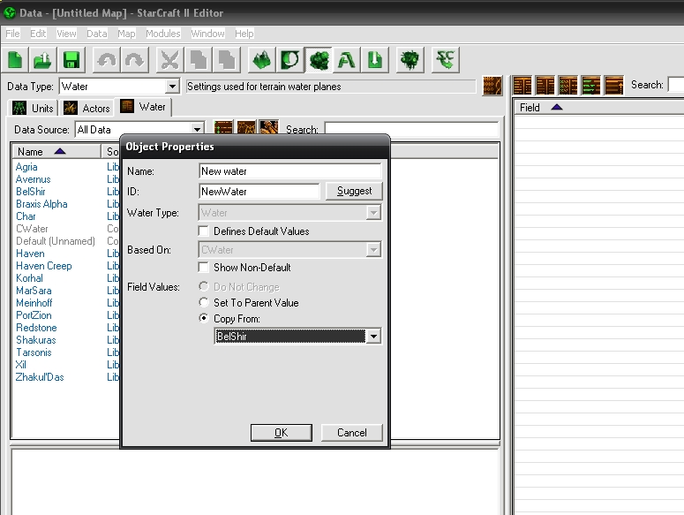Click the rightmost icon of the three beside Data Source
This screenshot has height=515, width=684.
tap(268, 127)
